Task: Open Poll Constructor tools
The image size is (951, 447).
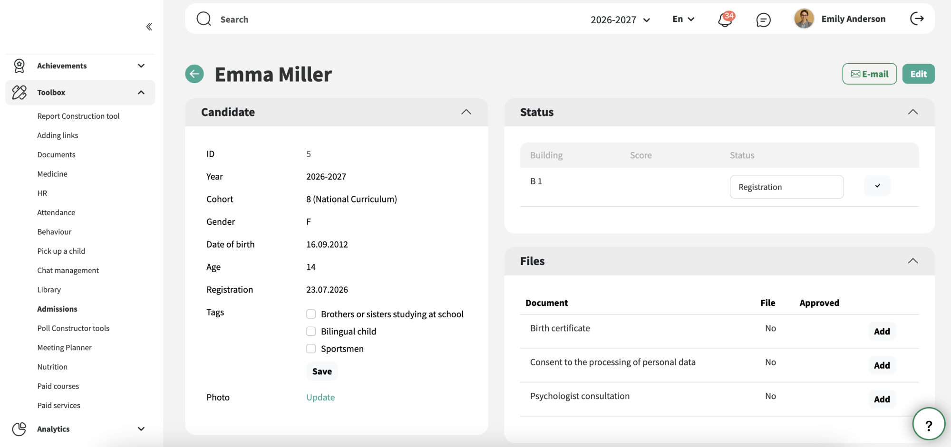Action: tap(73, 328)
